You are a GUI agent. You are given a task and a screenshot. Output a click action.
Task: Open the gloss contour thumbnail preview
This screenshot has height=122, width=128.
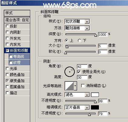(x=69, y=86)
